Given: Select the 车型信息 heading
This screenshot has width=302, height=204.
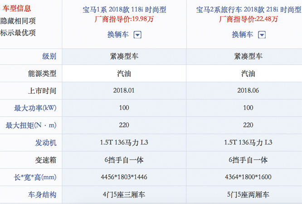Looking at the screenshot, I should click(17, 9).
